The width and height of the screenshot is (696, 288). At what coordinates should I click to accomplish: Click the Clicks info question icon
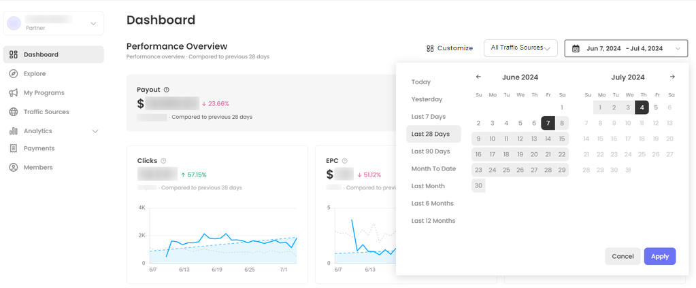point(163,161)
